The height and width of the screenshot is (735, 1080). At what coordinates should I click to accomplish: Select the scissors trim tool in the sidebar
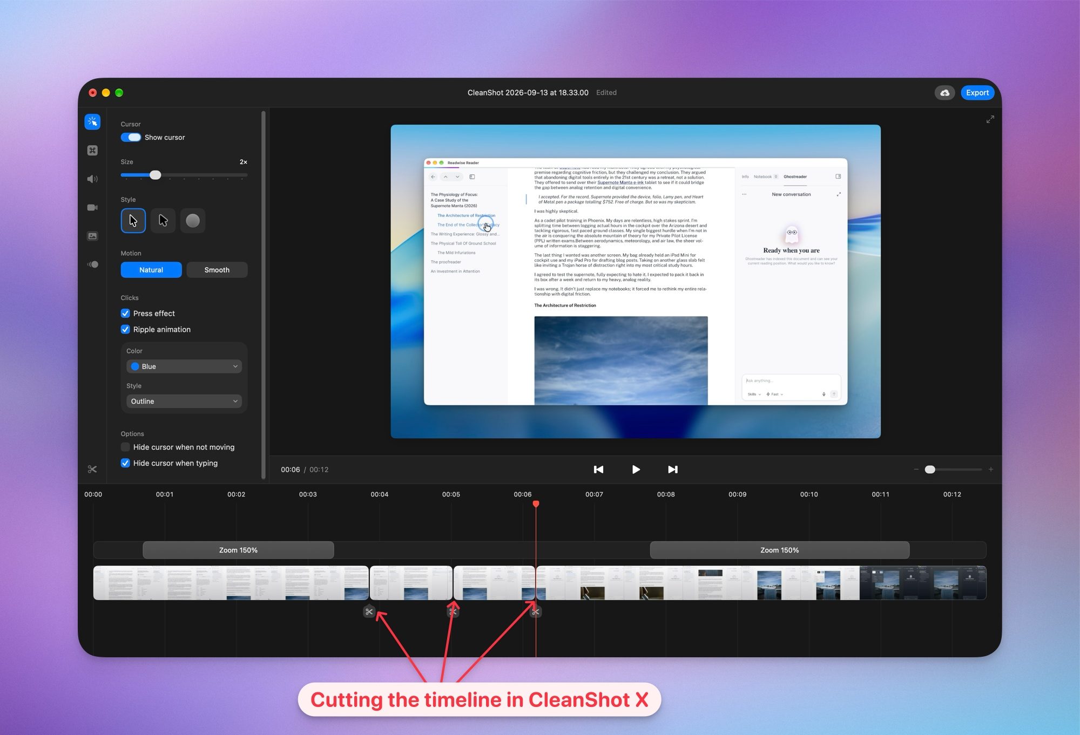[x=92, y=469]
